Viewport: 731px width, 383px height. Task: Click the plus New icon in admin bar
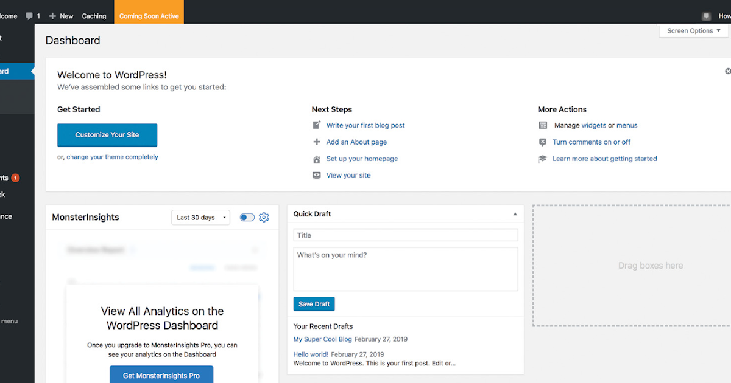[52, 16]
